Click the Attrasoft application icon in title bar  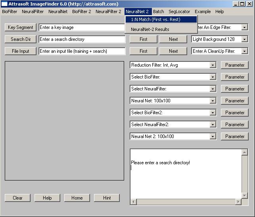[4, 4]
